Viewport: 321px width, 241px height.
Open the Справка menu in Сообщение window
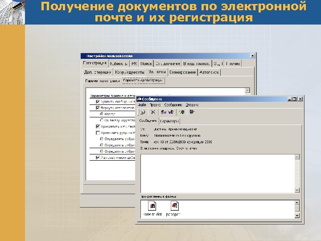coord(192,105)
